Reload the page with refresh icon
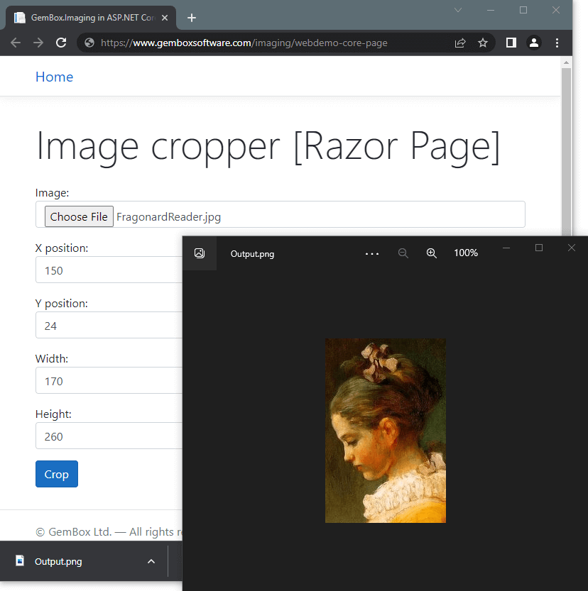 click(61, 43)
